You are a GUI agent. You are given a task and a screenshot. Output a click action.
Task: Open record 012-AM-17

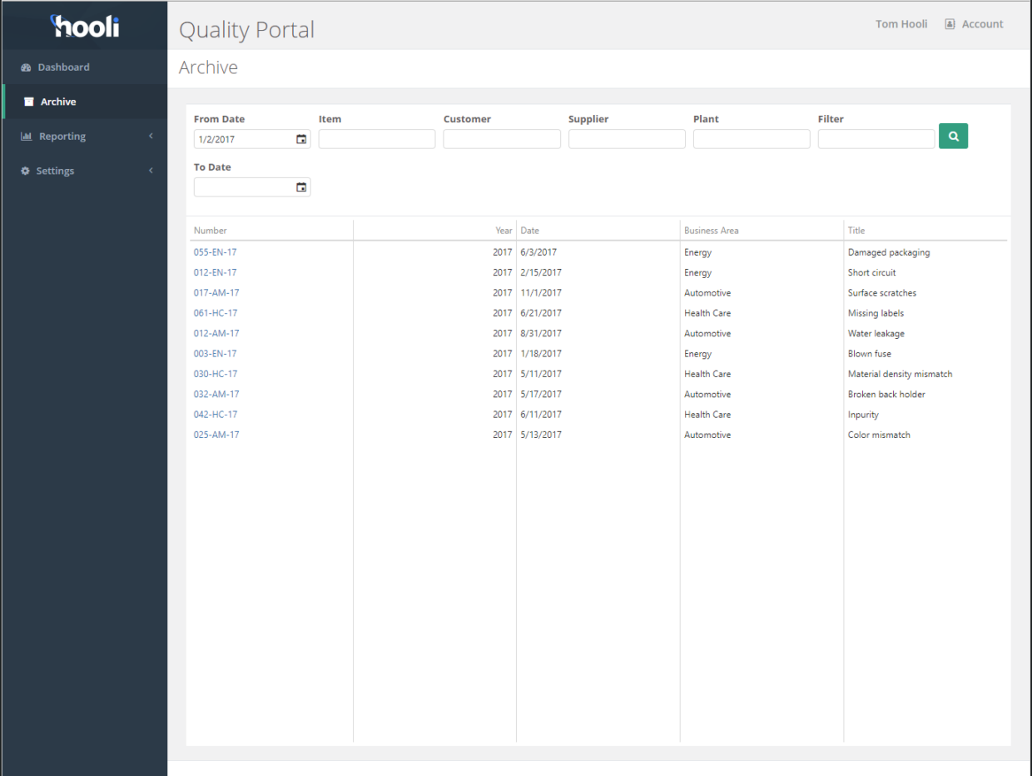tap(216, 334)
